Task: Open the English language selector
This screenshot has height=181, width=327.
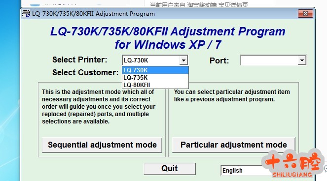Action: click(x=242, y=170)
